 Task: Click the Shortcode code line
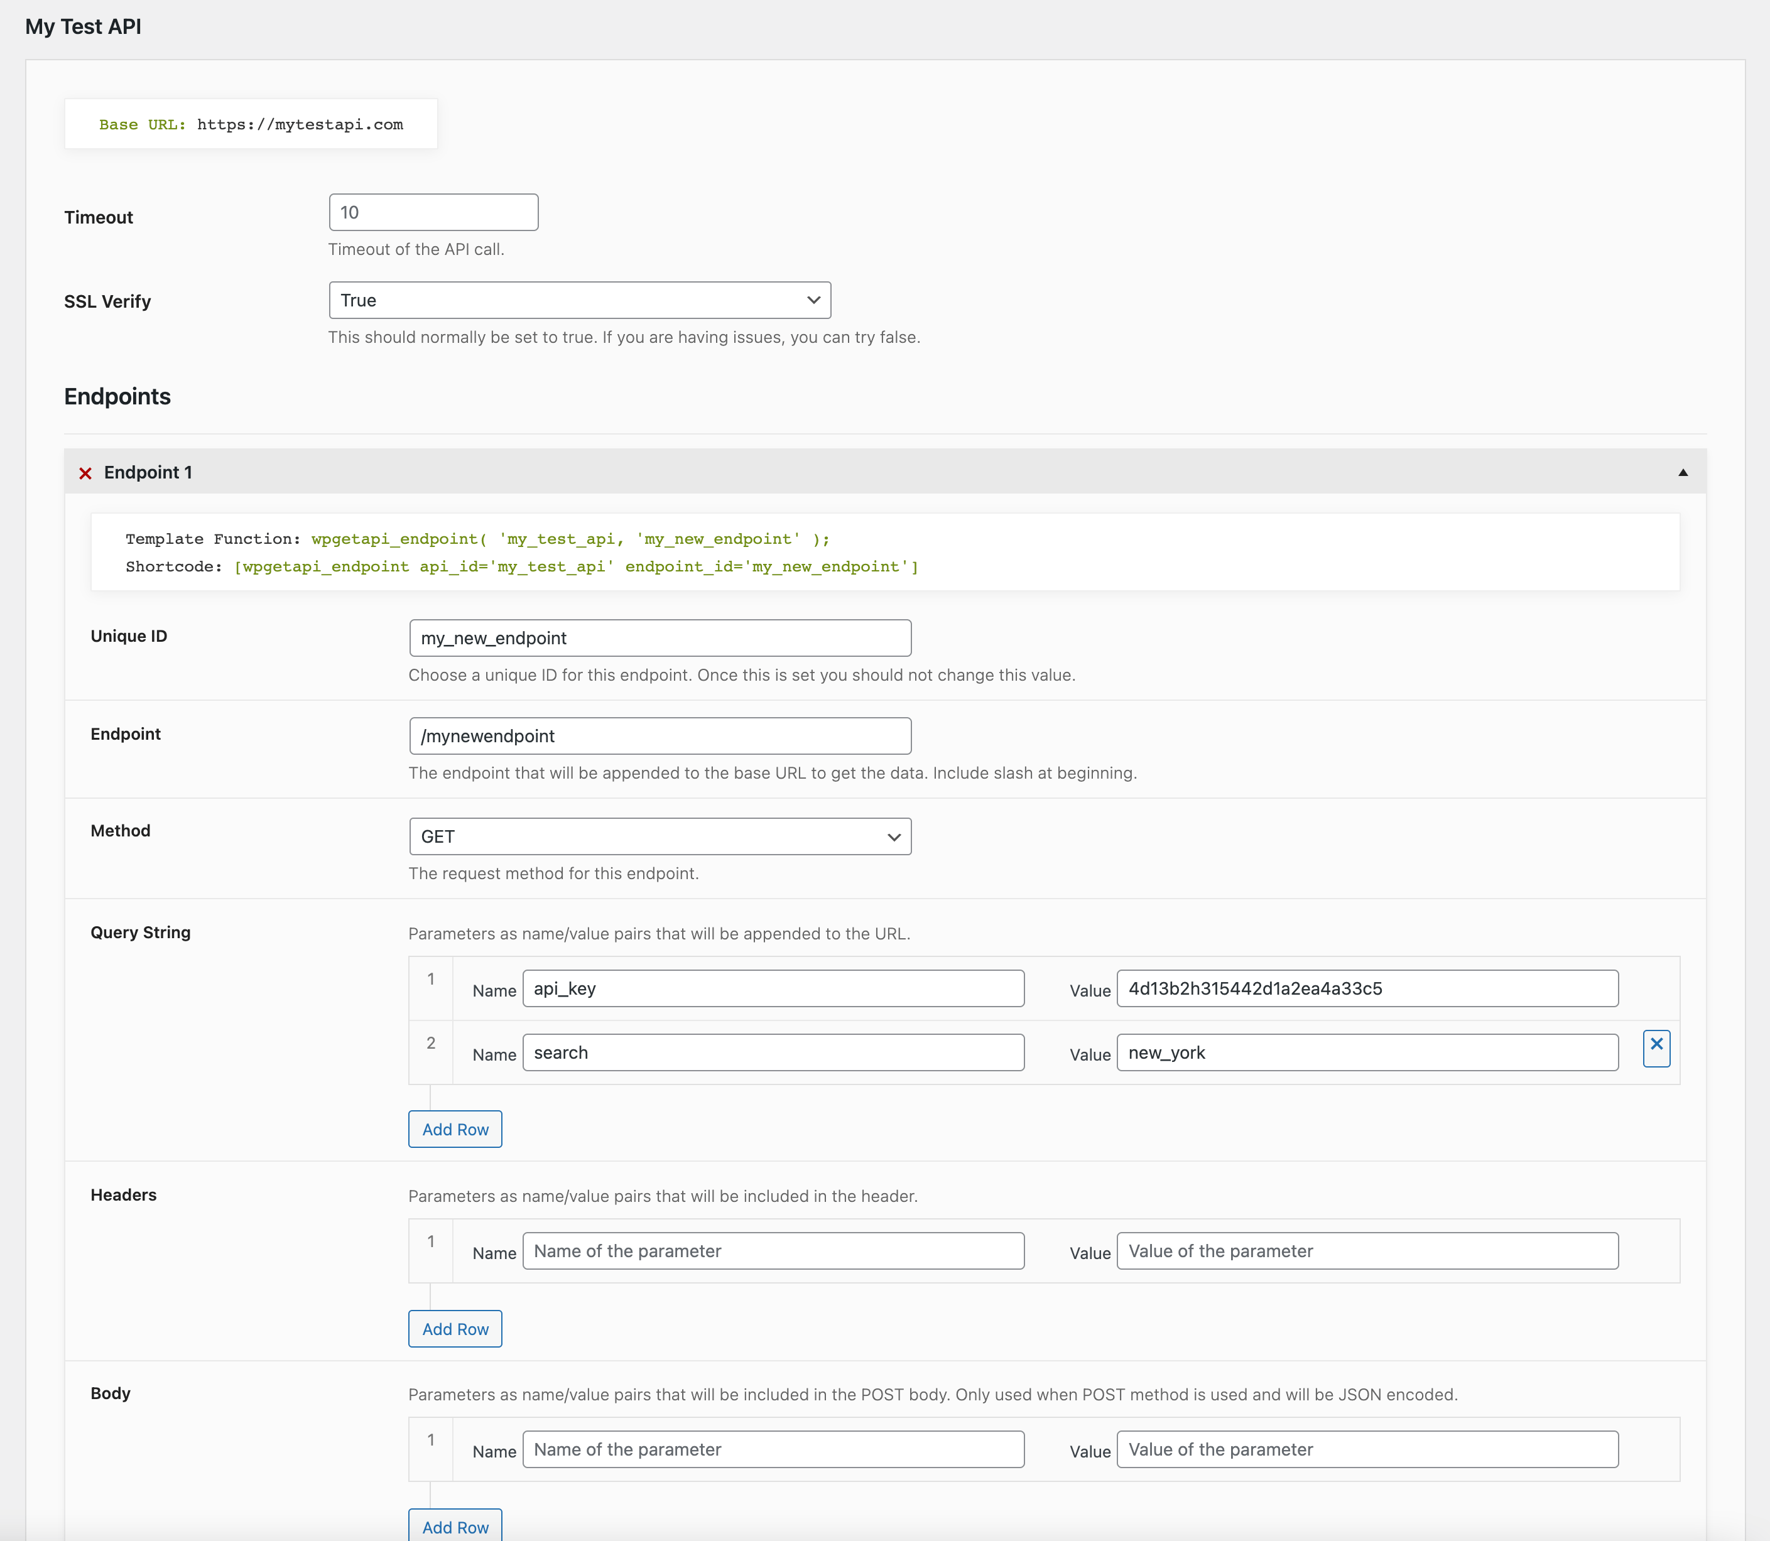coord(522,566)
